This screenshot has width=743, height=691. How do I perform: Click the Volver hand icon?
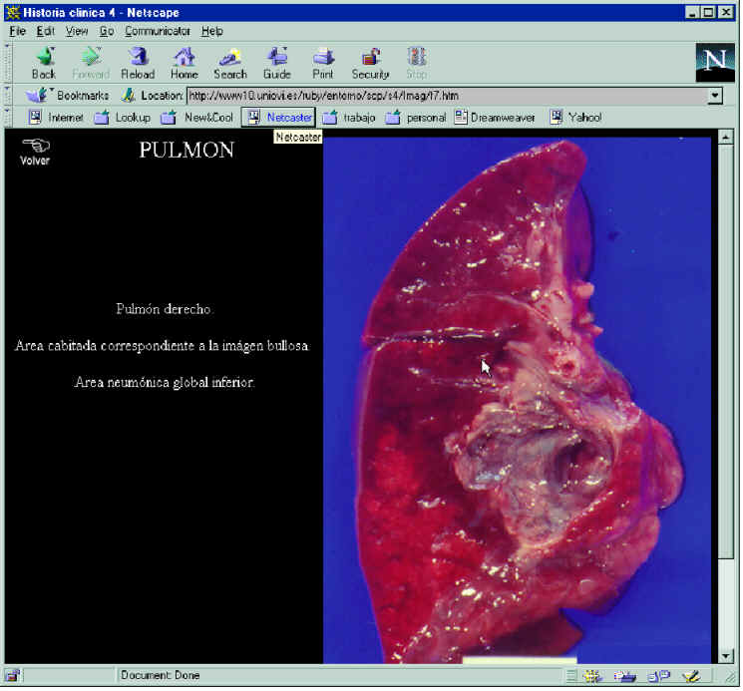click(35, 149)
